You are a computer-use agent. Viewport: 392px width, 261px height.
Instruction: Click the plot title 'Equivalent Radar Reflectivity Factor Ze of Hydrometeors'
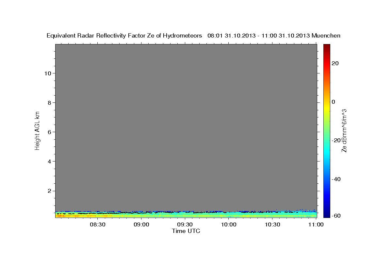tap(124, 36)
